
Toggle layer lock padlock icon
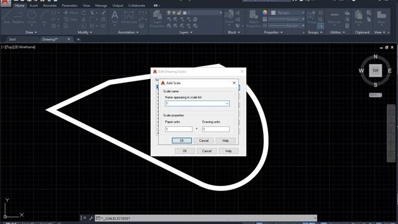pyautogui.click(x=180, y=12)
